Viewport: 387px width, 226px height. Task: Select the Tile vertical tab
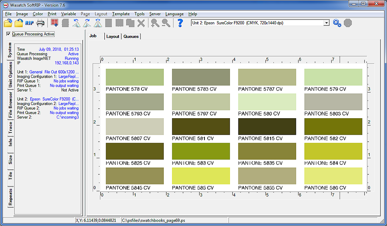coord(10,176)
